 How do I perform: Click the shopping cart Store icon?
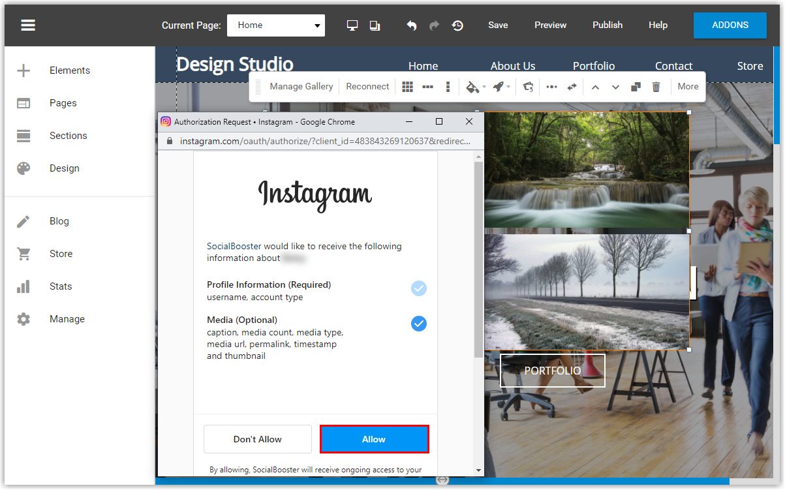click(x=23, y=254)
